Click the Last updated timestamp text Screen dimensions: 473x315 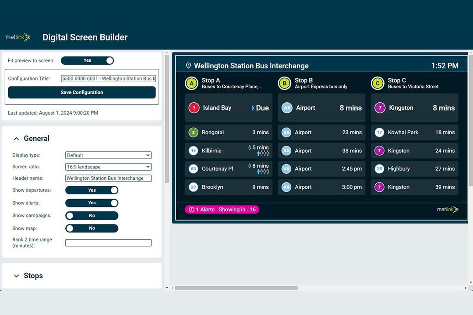click(x=53, y=113)
